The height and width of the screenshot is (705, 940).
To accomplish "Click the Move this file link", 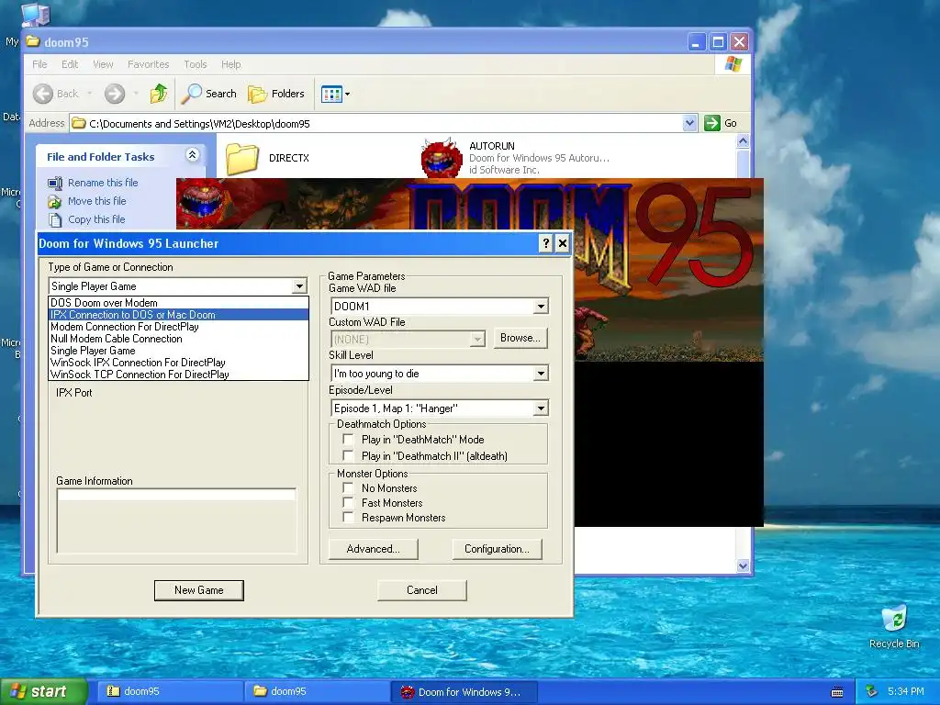I will pyautogui.click(x=97, y=201).
